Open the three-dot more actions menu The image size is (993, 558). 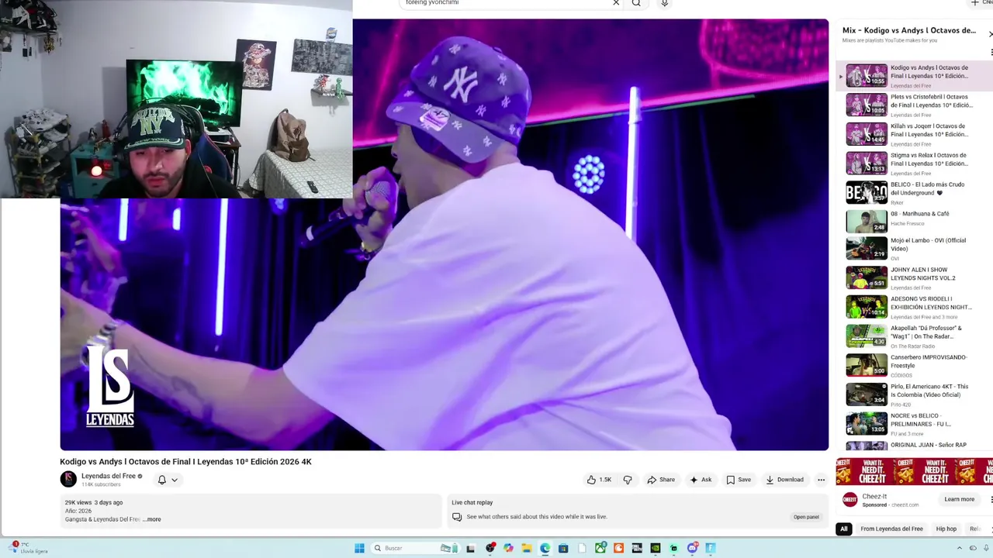point(821,480)
